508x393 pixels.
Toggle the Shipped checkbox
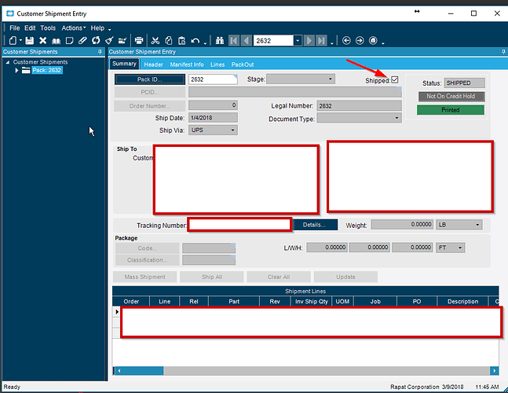(395, 79)
